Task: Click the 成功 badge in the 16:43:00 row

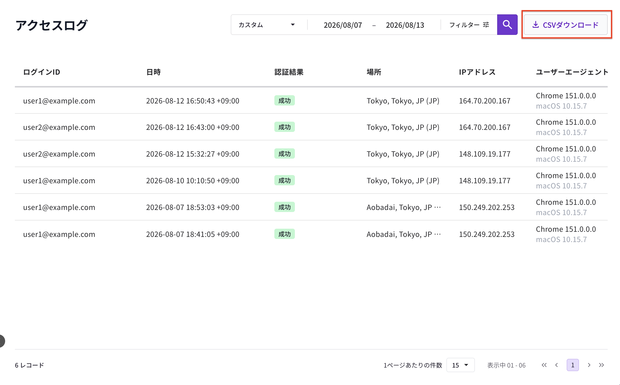Action: click(x=284, y=127)
